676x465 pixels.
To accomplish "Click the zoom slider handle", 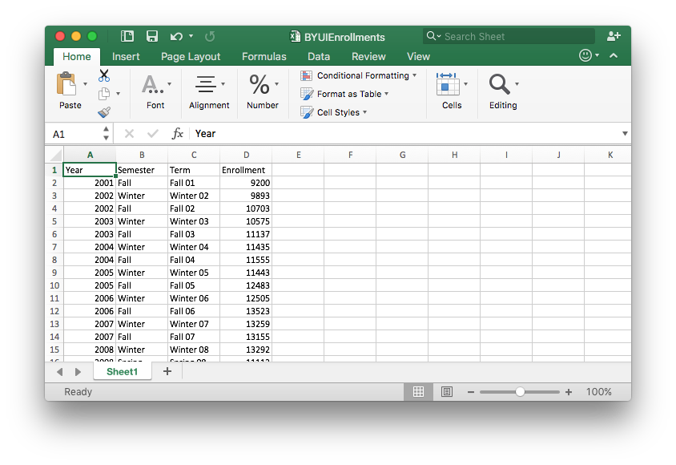I will [521, 392].
